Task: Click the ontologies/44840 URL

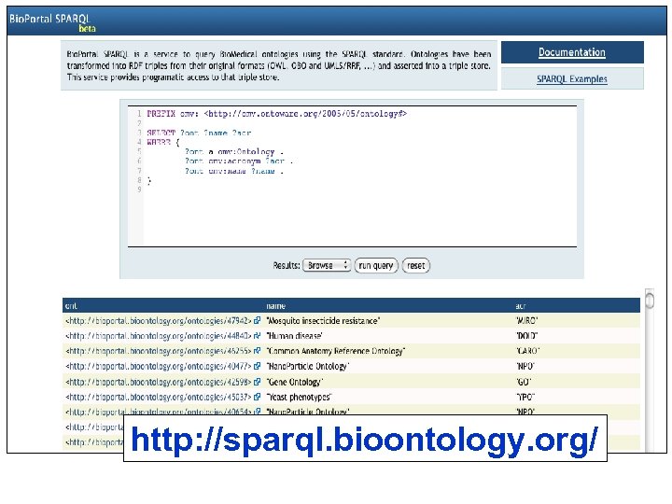Action: click(x=158, y=336)
